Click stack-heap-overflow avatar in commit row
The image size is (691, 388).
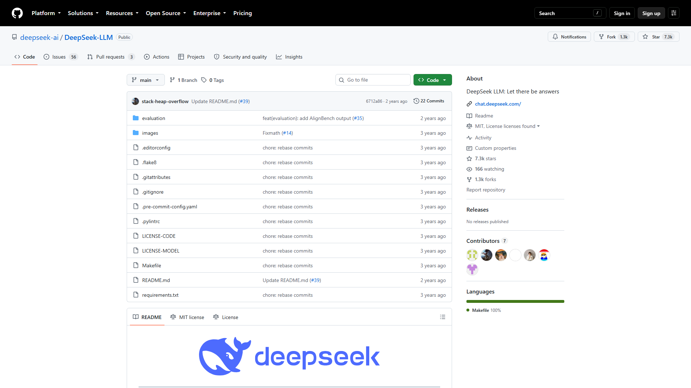pos(135,101)
